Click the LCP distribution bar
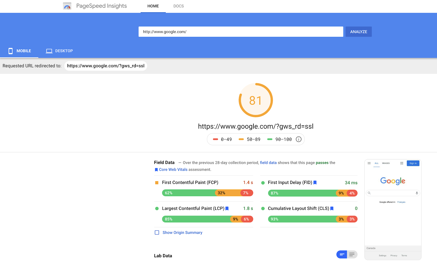The image size is (437, 263). [x=208, y=219]
